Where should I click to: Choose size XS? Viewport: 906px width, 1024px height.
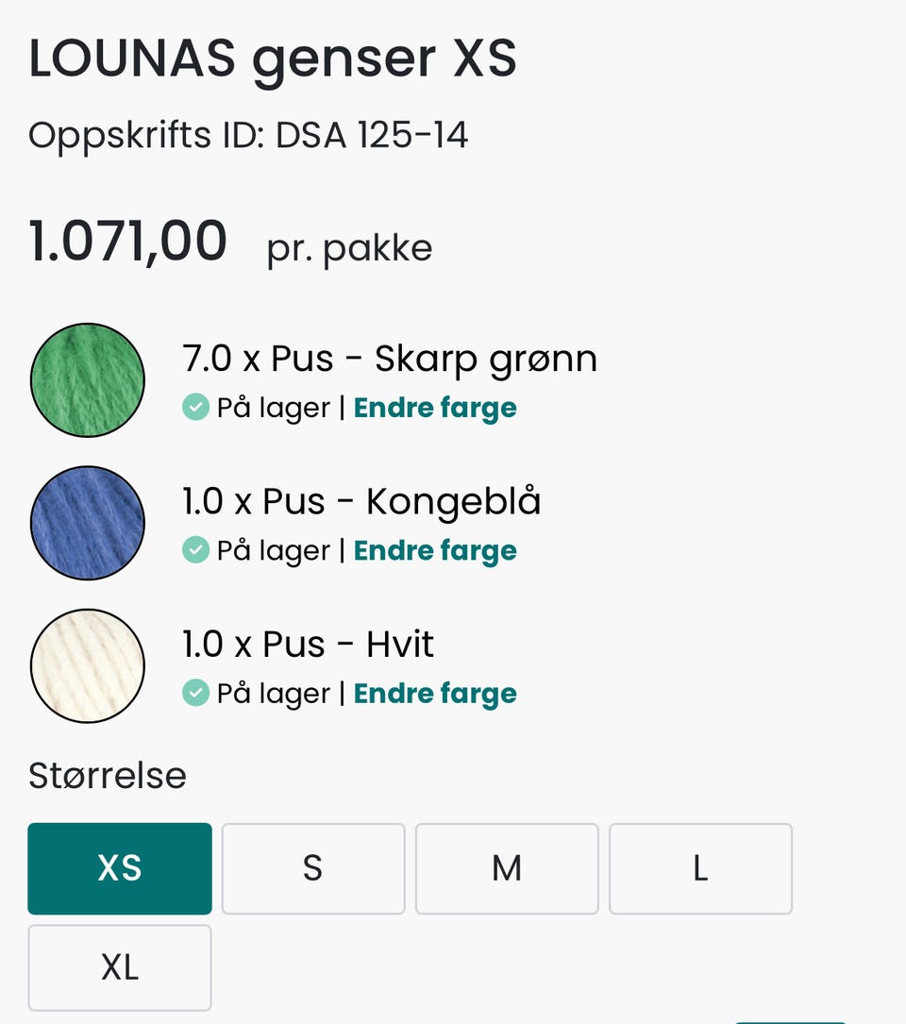pyautogui.click(x=120, y=868)
